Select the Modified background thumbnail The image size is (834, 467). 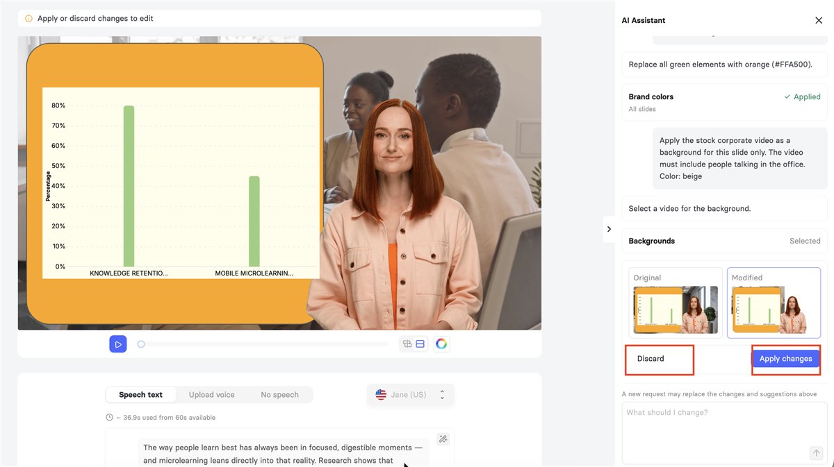tap(774, 303)
